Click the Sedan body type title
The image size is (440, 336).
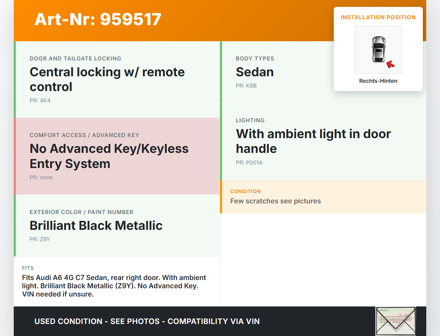(x=255, y=72)
